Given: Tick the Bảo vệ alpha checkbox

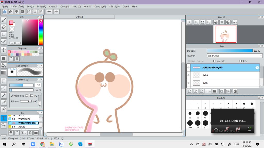Looking at the screenshot, I should pos(189,61).
